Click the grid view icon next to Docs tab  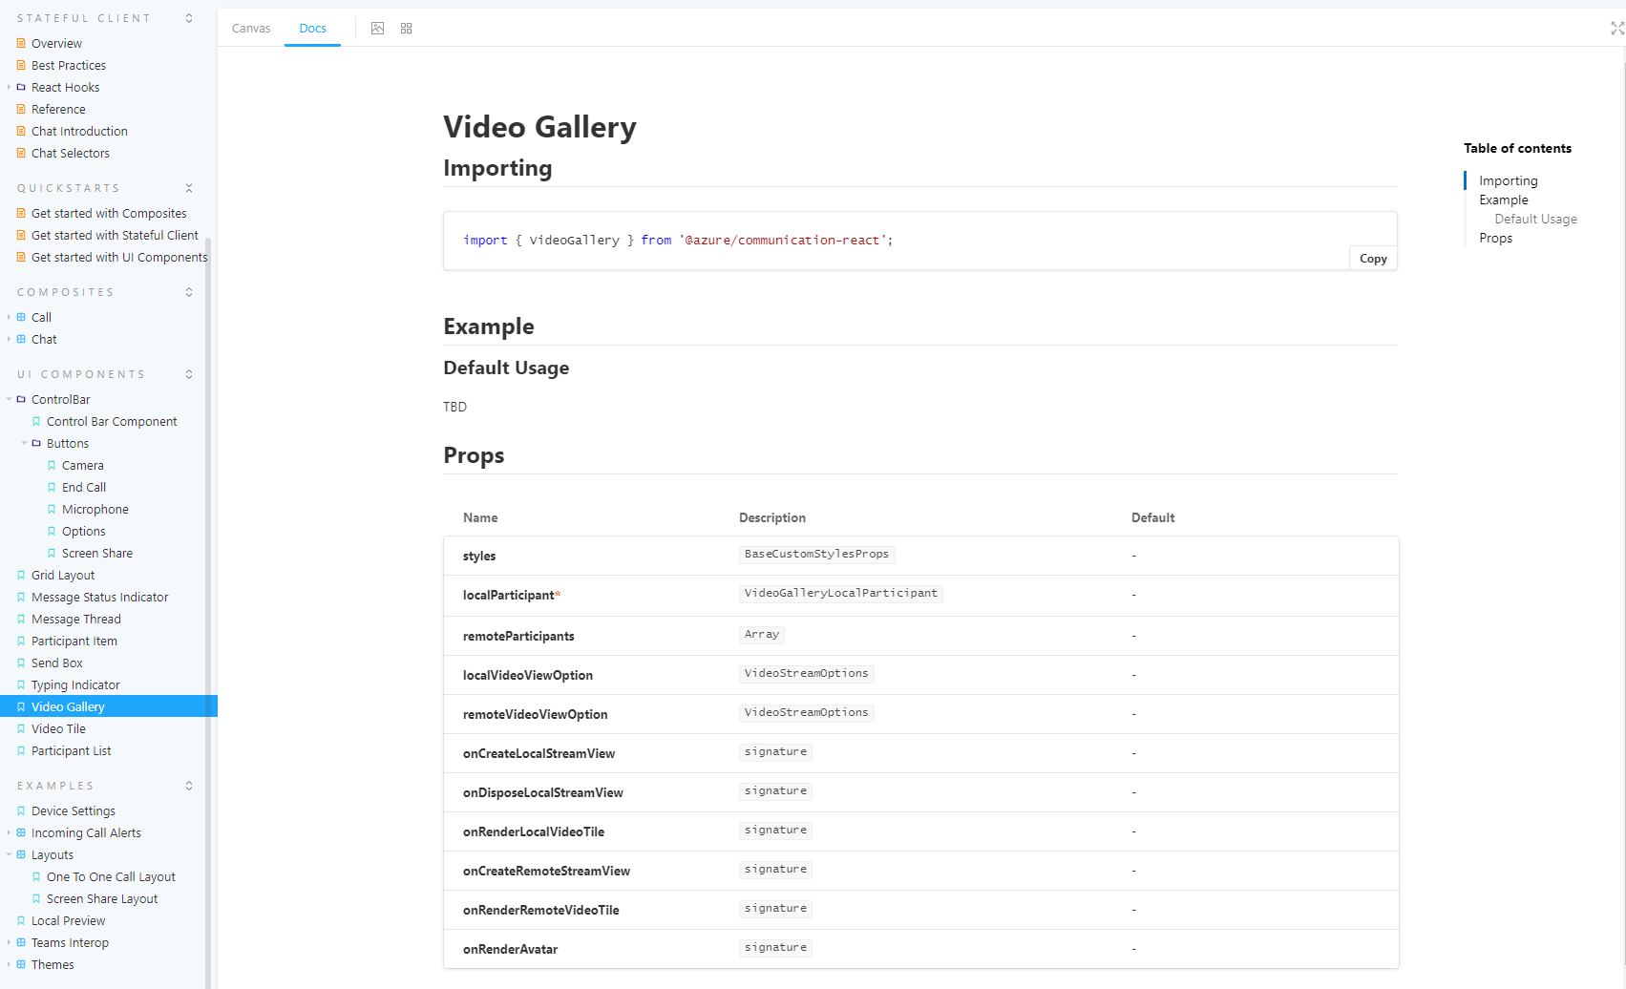[406, 28]
